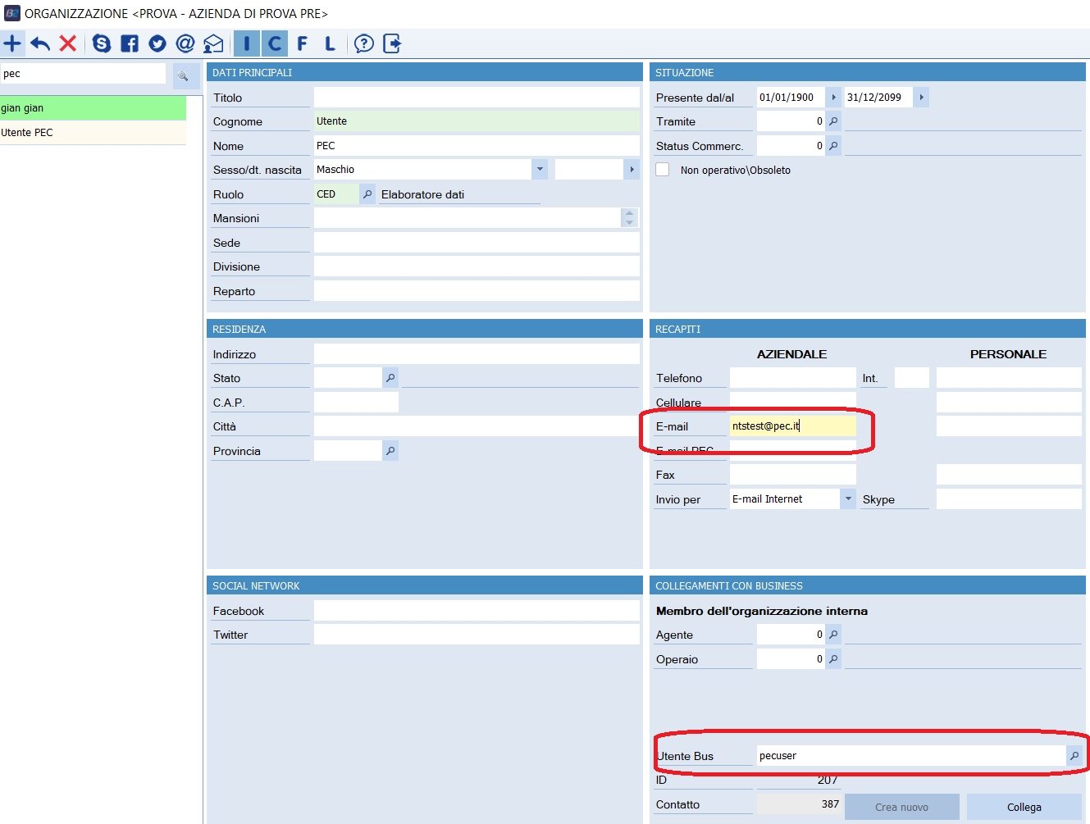Toggle the L filter button in the toolbar
Screen dimensions: 1090x824
click(330, 43)
